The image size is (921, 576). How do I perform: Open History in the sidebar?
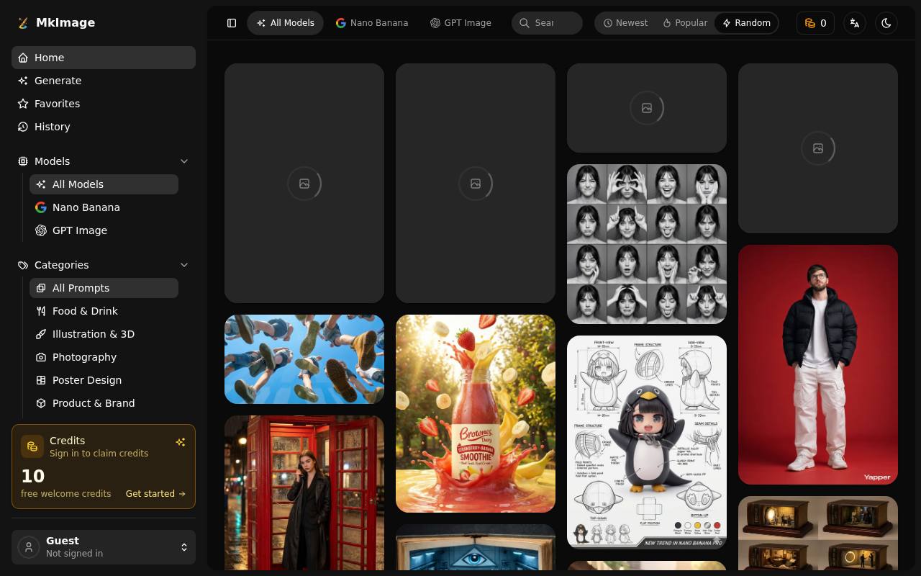click(104, 127)
